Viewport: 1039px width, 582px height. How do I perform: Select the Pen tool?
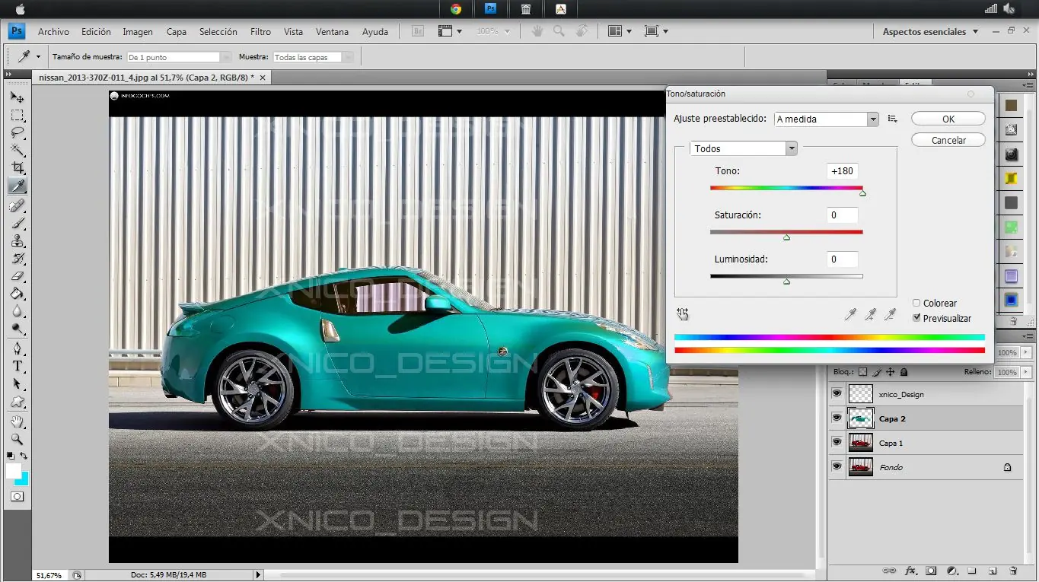pos(17,349)
